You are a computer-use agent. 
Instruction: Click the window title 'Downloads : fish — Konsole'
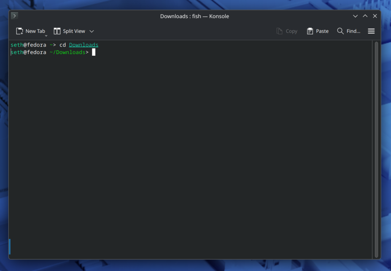pyautogui.click(x=194, y=16)
